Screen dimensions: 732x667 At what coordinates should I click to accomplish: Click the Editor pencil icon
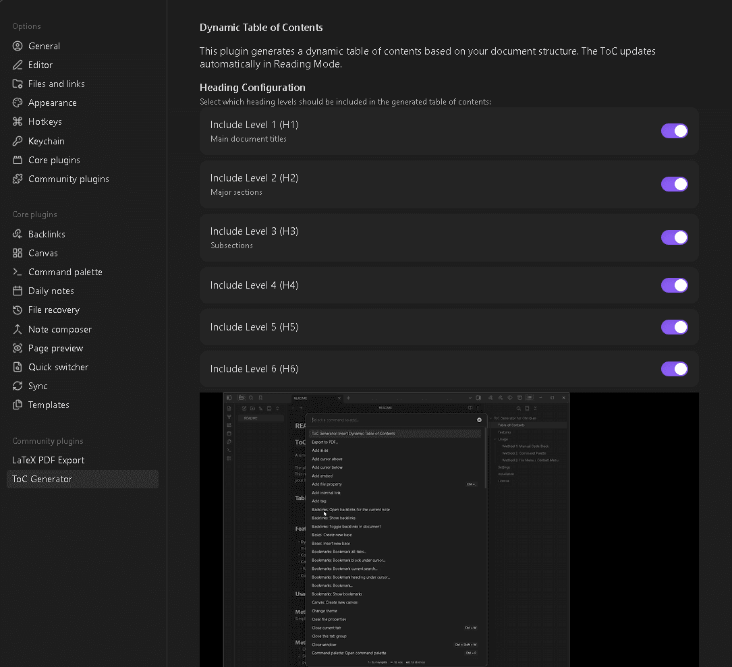(18, 65)
